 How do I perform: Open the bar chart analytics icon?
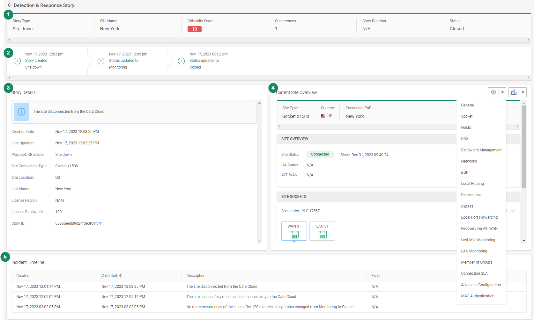[x=514, y=92]
